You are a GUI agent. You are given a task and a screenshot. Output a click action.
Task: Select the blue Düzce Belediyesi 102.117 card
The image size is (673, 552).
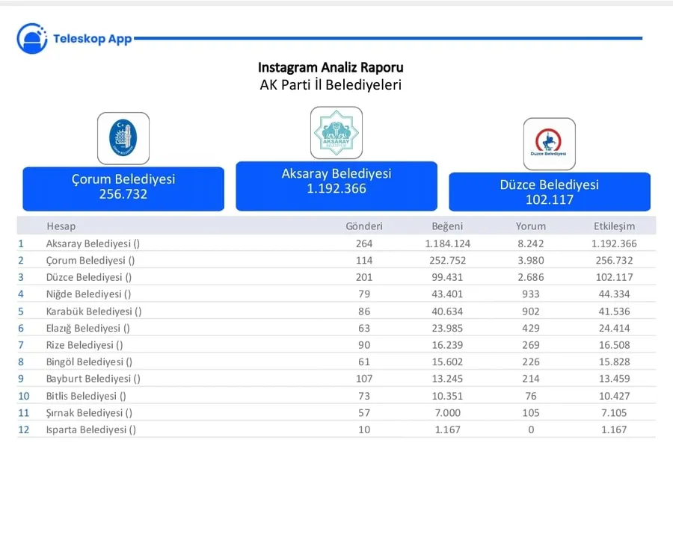[x=549, y=192]
